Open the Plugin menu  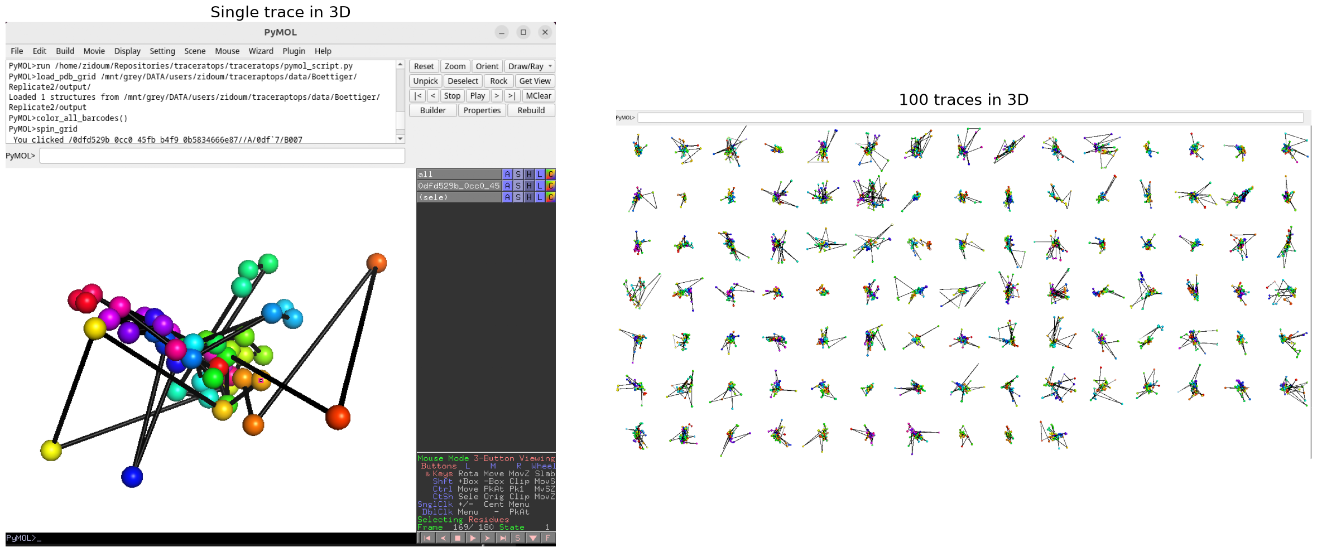coord(294,51)
